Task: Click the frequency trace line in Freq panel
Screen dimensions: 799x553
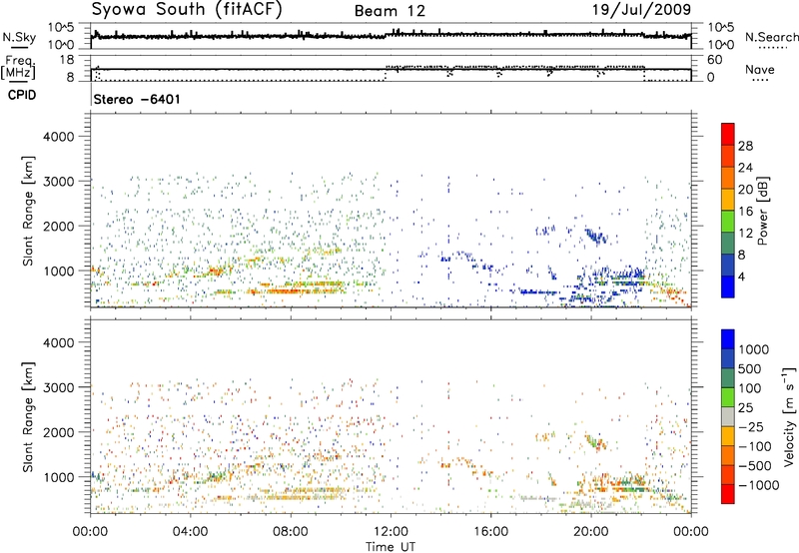Action: click(x=391, y=70)
